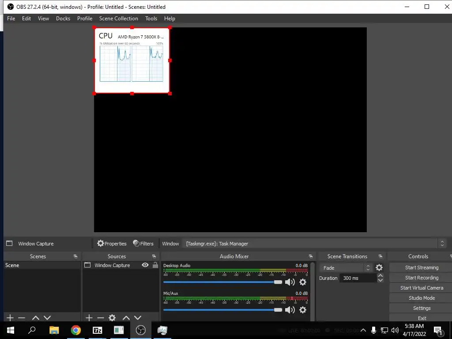
Task: Click the taskbar clock 5:38 AM
Action: point(414,330)
